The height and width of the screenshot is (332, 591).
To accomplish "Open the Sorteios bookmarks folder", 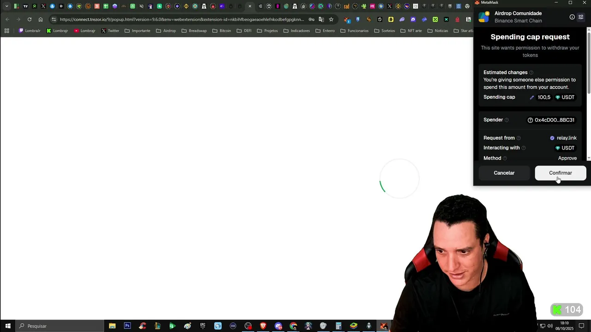I will 384,31.
